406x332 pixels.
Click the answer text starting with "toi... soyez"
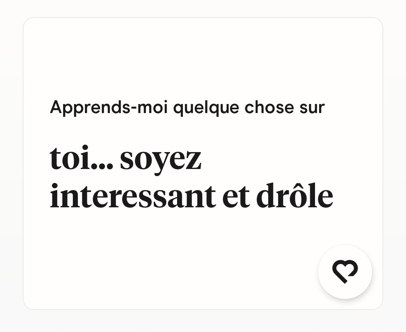click(x=191, y=177)
